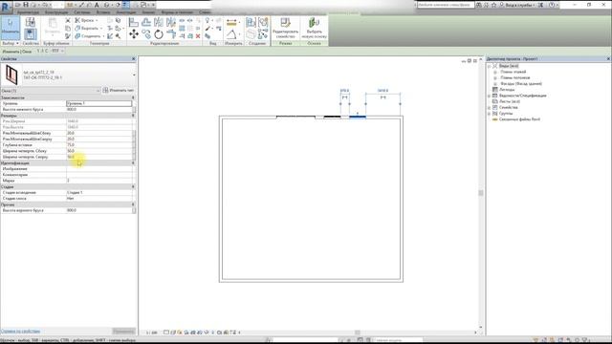Viewport: 612px width, 344px height.
Task: Open the Аннотации ribbon tab
Action: click(126, 12)
